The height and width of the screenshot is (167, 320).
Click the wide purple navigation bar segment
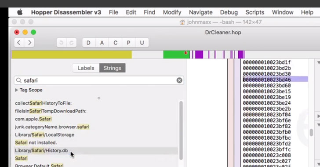[x=199, y=54]
